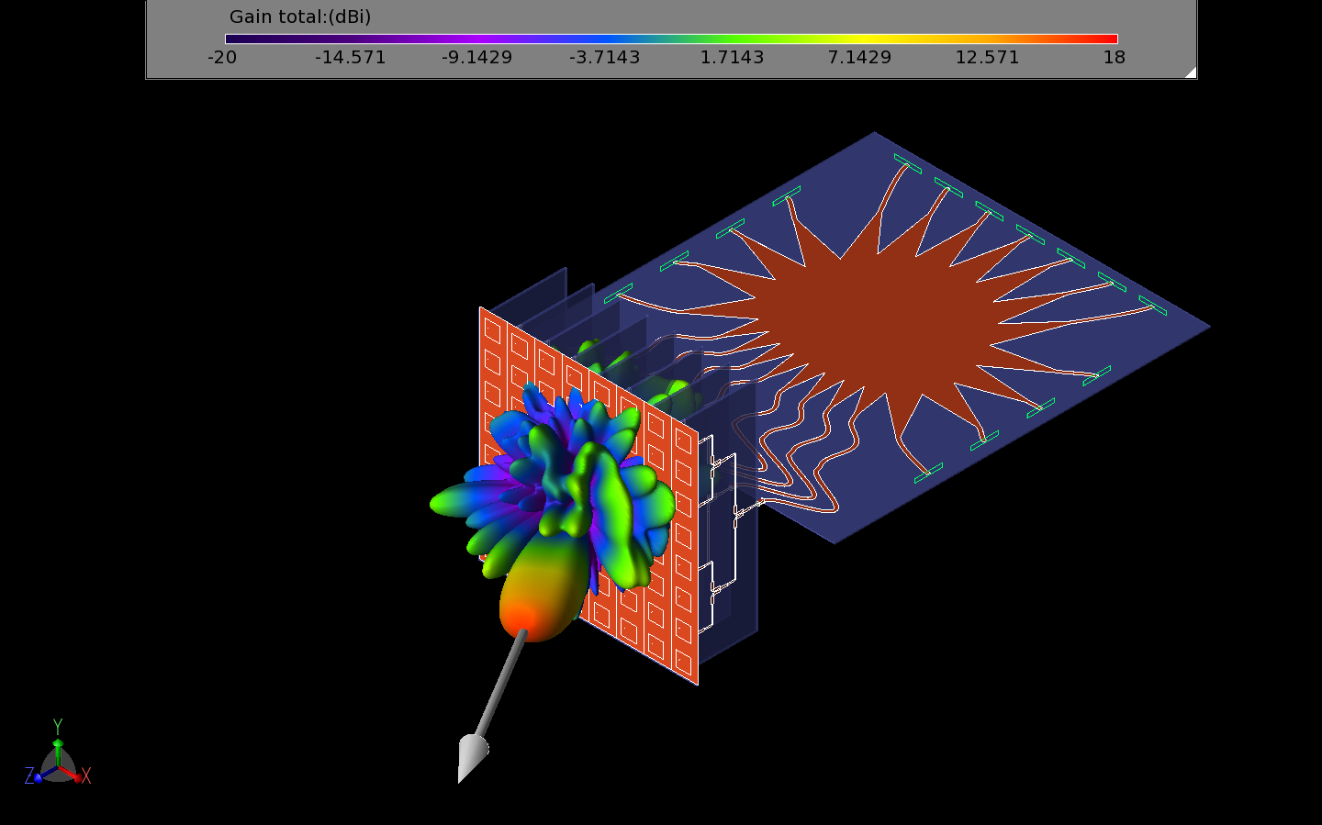Click the -3.7143 scale label
This screenshot has width=1322, height=825.
click(x=605, y=57)
